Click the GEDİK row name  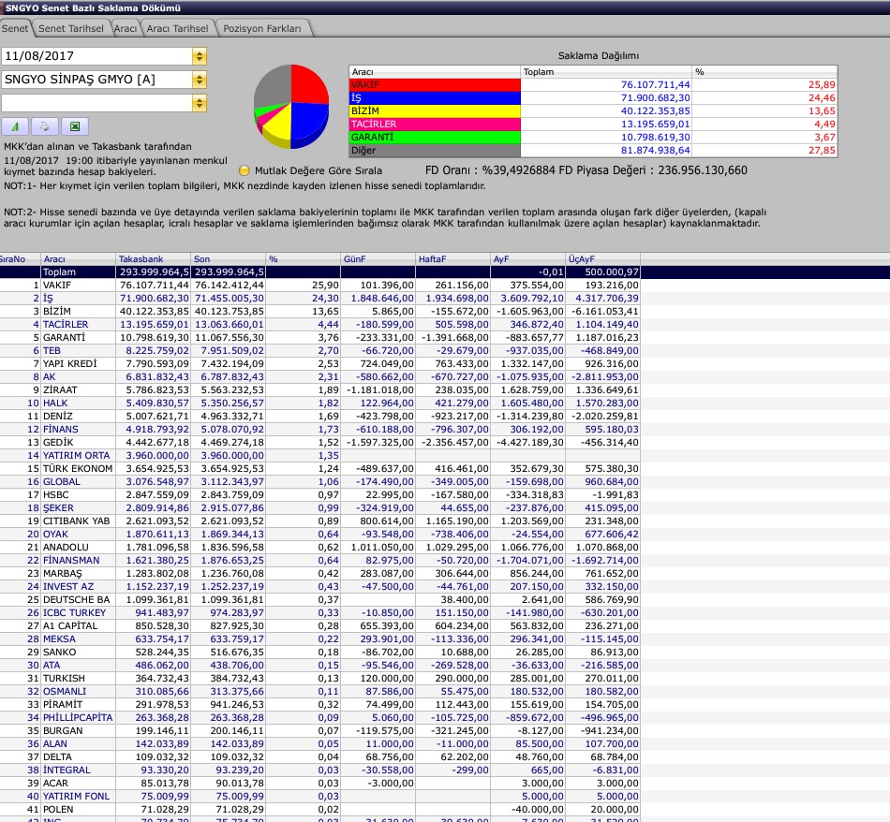(58, 443)
